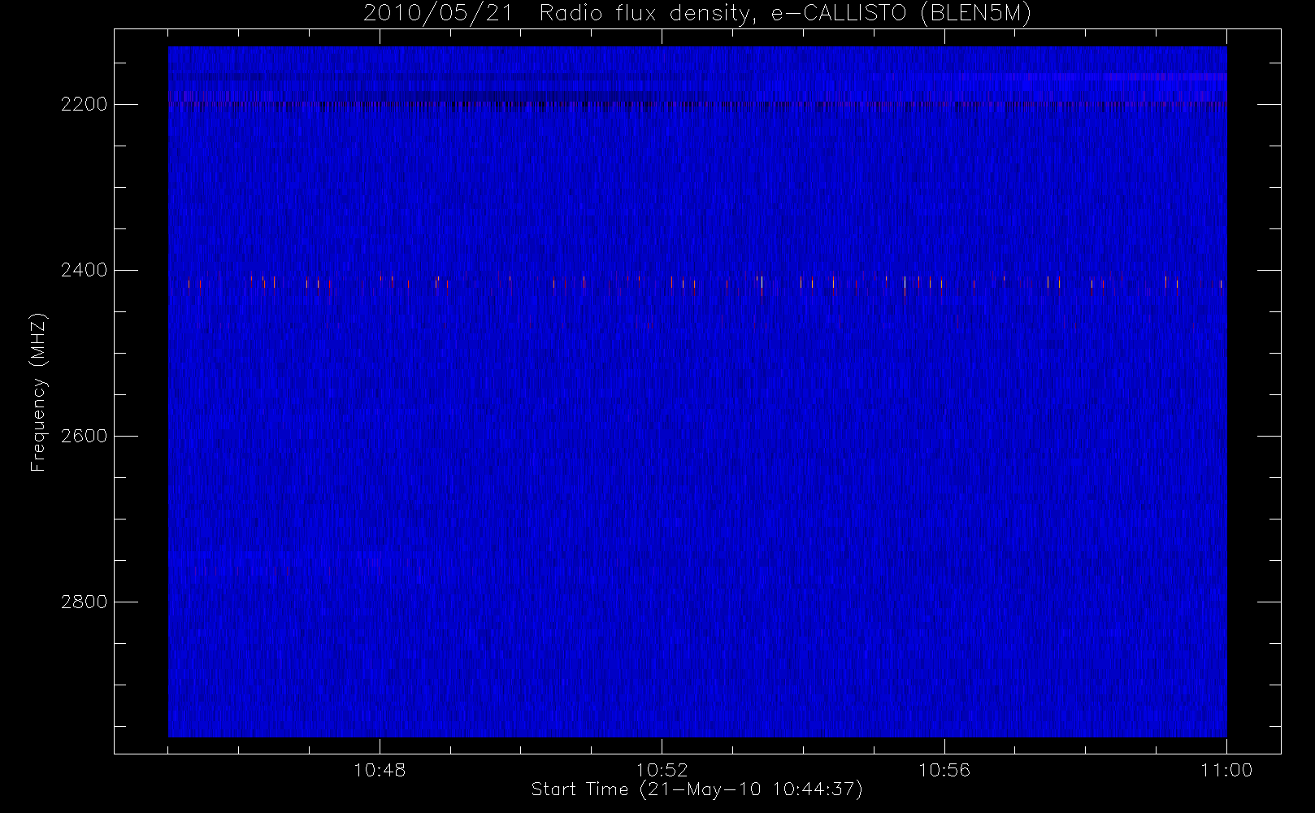The width and height of the screenshot is (1315, 813).
Task: Click the 2400 frequency tick label
Action: coord(84,270)
